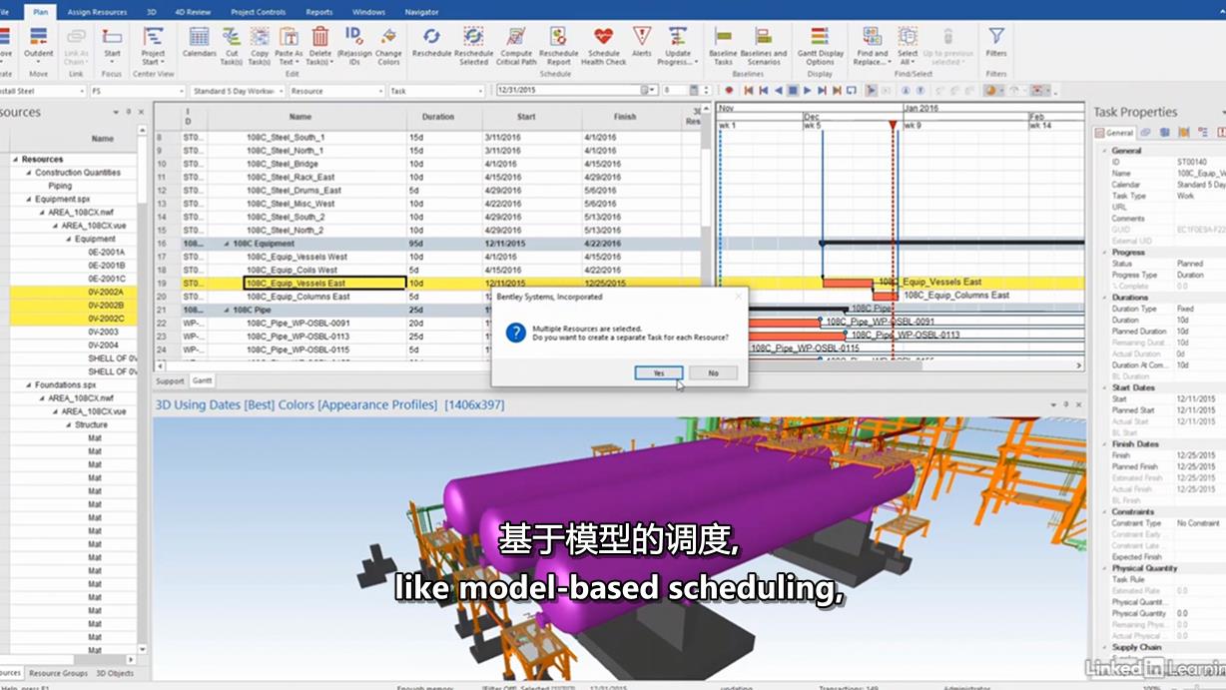Click the Cut Task(s) icon
Image resolution: width=1226 pixels, height=690 pixels.
232,45
